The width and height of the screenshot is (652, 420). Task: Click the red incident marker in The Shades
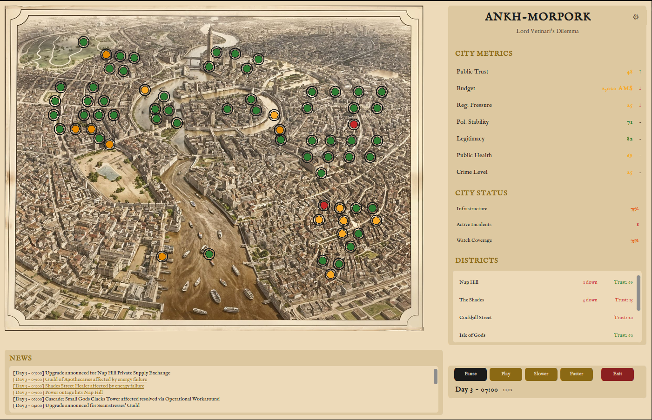pyautogui.click(x=324, y=205)
